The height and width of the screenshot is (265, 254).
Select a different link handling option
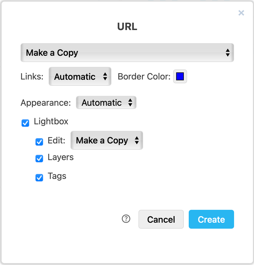pos(80,76)
